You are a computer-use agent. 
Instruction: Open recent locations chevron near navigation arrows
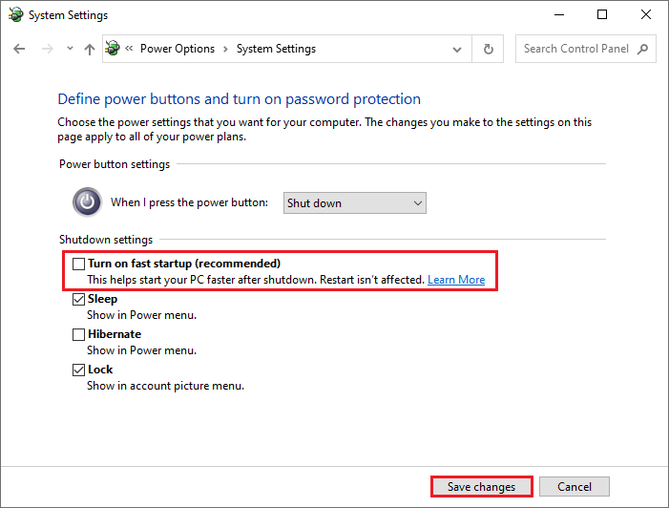coord(70,49)
